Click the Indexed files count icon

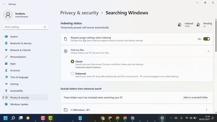click(179, 25)
